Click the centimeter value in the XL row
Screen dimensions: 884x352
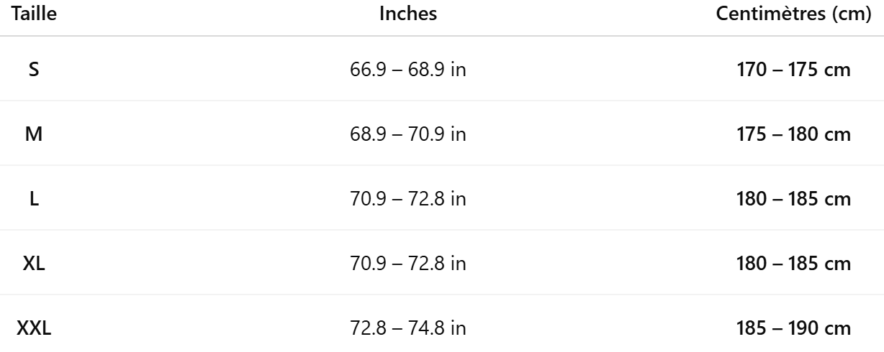[794, 264]
